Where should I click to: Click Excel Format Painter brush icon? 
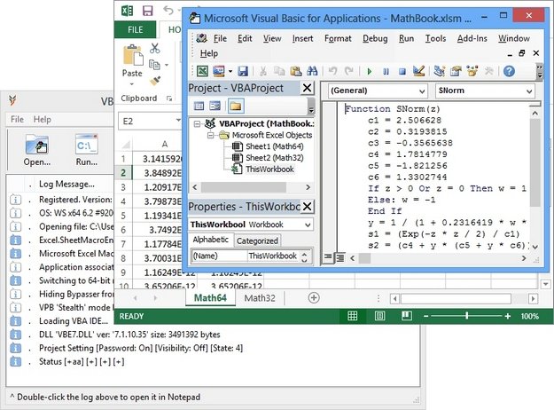155,81
